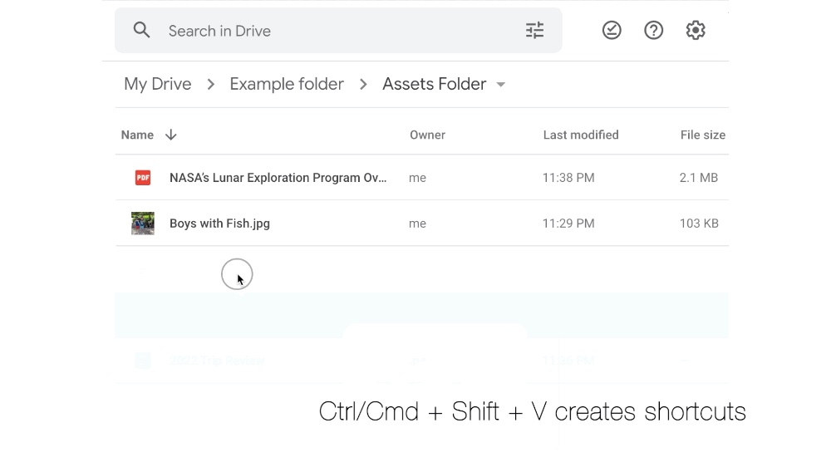Click the 103 KB file size cell
The height and width of the screenshot is (467, 831).
(699, 224)
